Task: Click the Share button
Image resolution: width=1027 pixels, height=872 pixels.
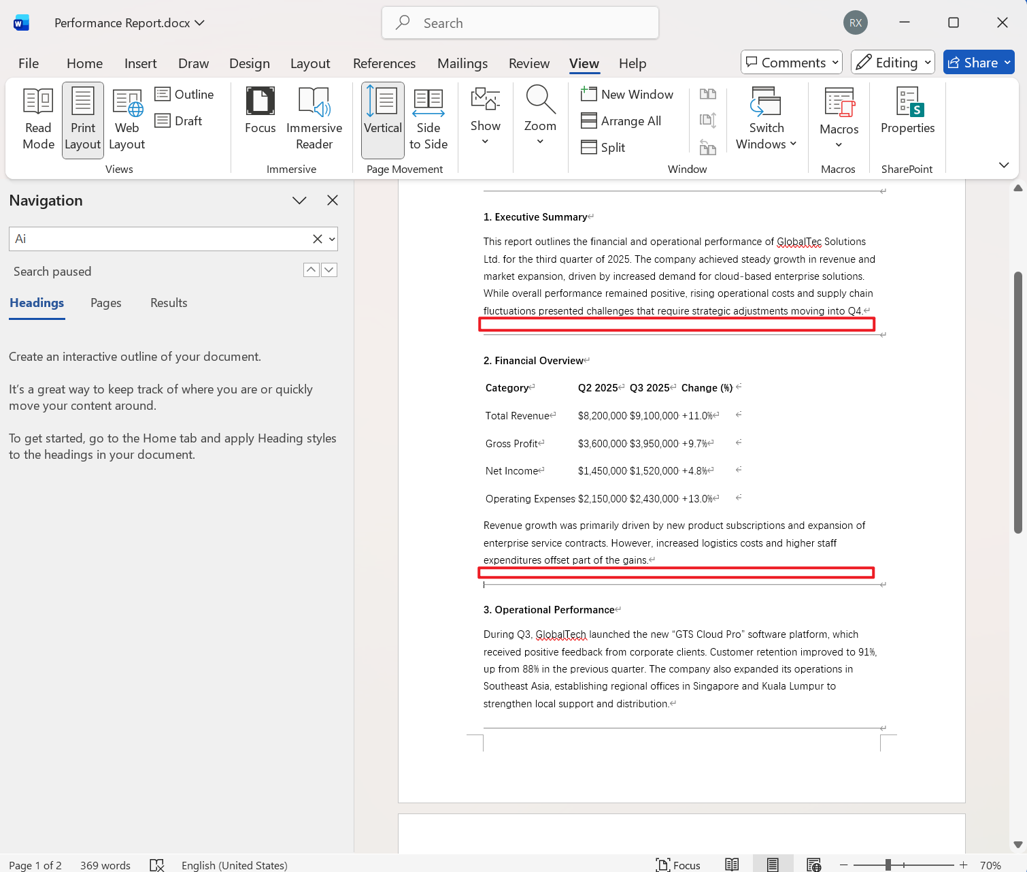Action: coord(978,63)
